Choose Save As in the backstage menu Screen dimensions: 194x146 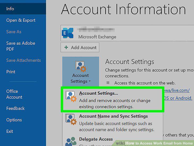(x=14, y=32)
